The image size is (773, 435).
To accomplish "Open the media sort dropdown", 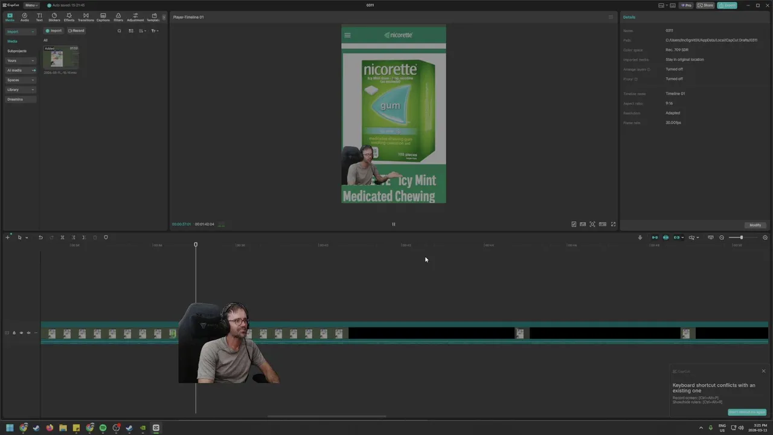I will [142, 31].
